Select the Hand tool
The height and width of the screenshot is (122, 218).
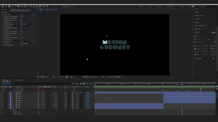(x=9, y=6)
